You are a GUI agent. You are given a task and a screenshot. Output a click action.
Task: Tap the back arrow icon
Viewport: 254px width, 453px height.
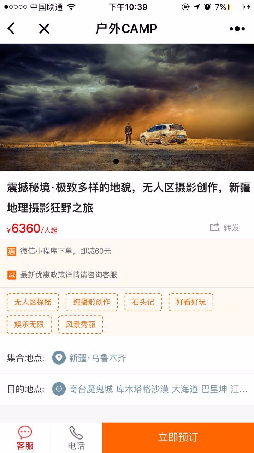[11, 29]
